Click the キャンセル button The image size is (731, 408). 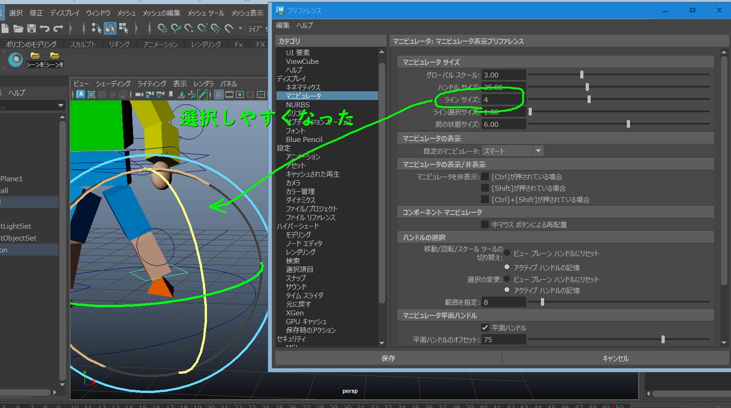pos(615,358)
